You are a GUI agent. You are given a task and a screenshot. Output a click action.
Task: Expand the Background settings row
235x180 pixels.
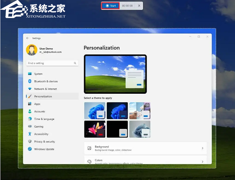[145, 148]
